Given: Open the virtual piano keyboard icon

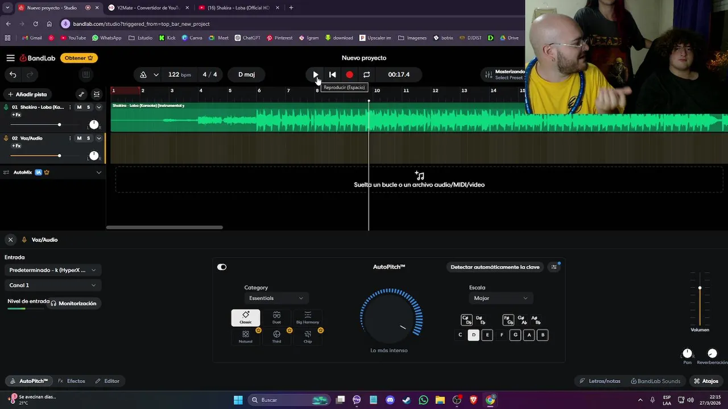Looking at the screenshot, I should point(86,74).
